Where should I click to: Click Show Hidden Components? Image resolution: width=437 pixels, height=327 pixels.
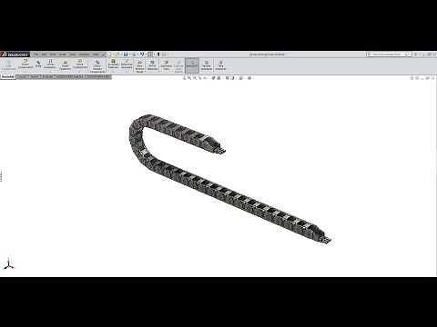(x=97, y=67)
